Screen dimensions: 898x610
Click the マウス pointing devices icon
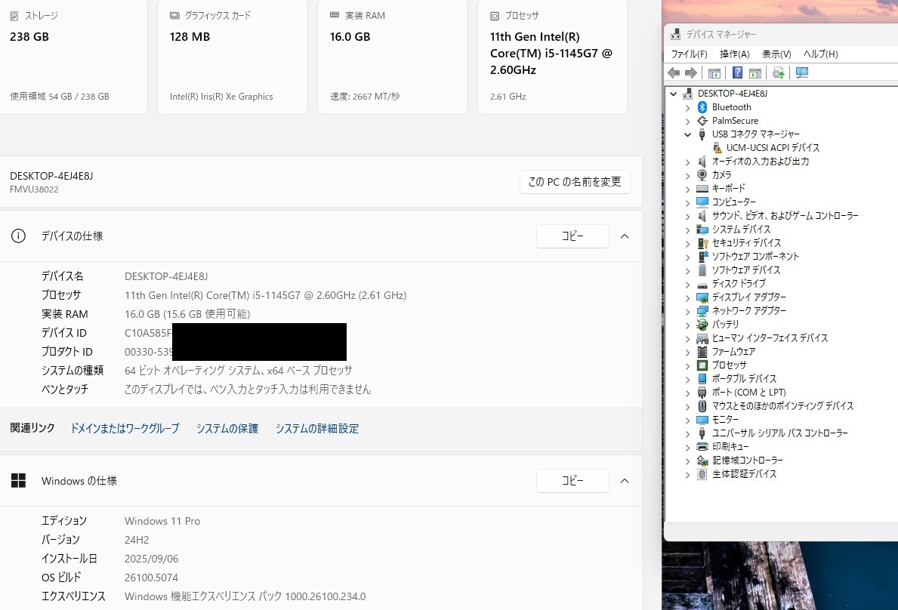coord(702,406)
